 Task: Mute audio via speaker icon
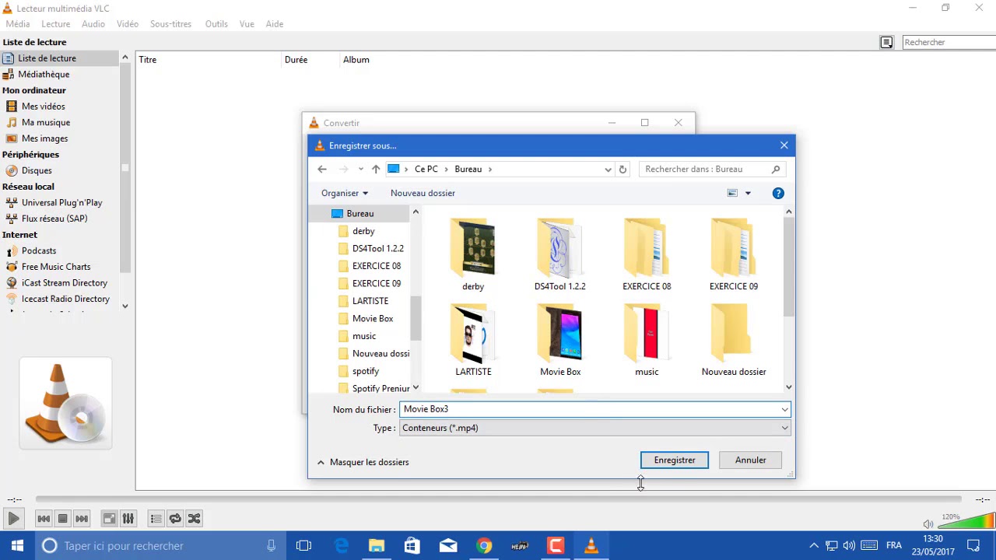pos(928,524)
